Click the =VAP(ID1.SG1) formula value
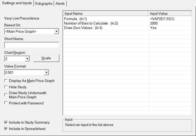This screenshot has height=136, width=196. pos(162,19)
